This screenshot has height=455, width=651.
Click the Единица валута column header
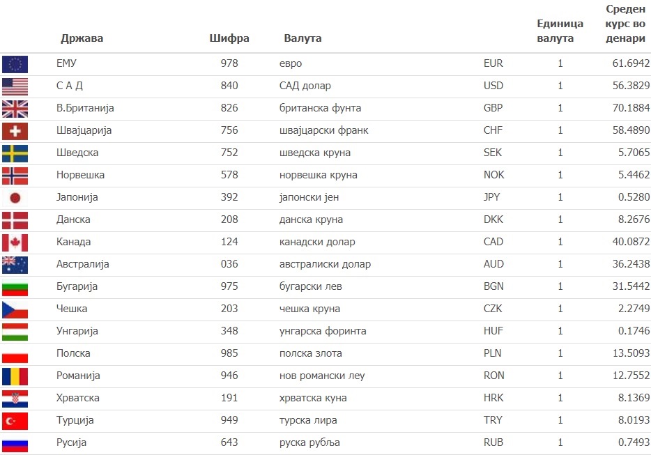[560, 31]
